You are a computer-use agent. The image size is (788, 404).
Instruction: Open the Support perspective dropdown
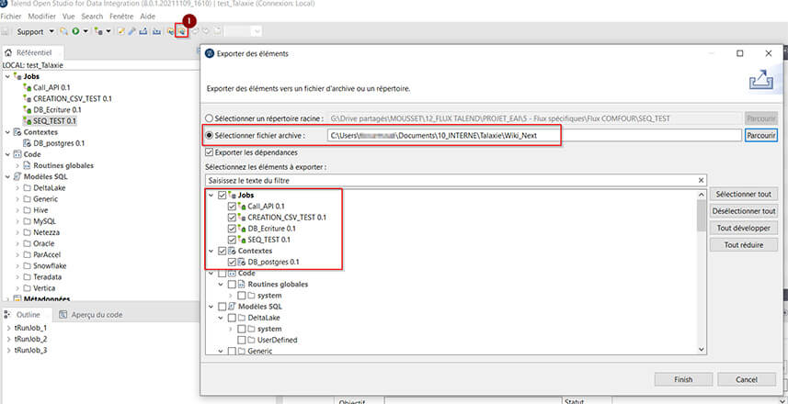pyautogui.click(x=51, y=31)
